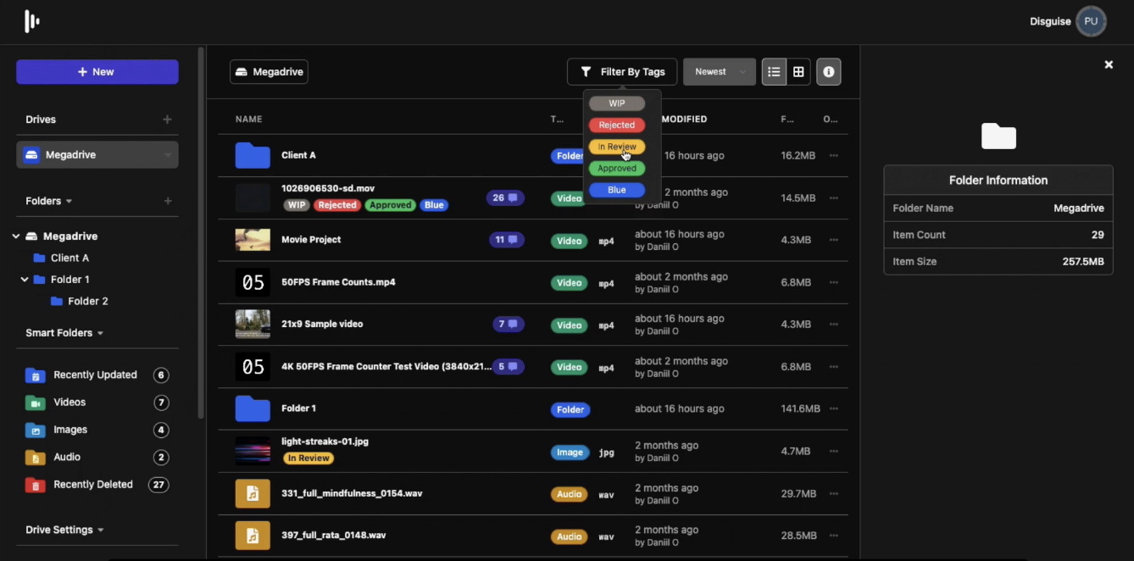Image resolution: width=1134 pixels, height=561 pixels.
Task: Switch to list view layout
Action: tap(774, 72)
